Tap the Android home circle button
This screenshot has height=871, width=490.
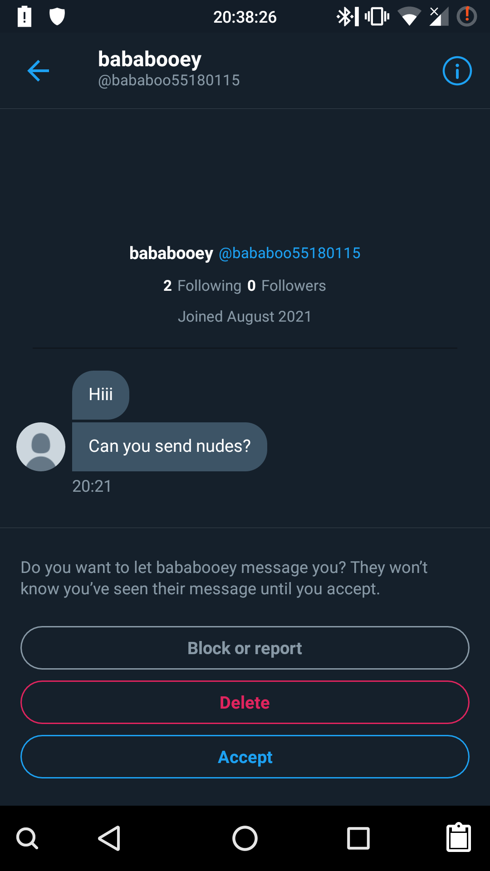click(x=245, y=838)
